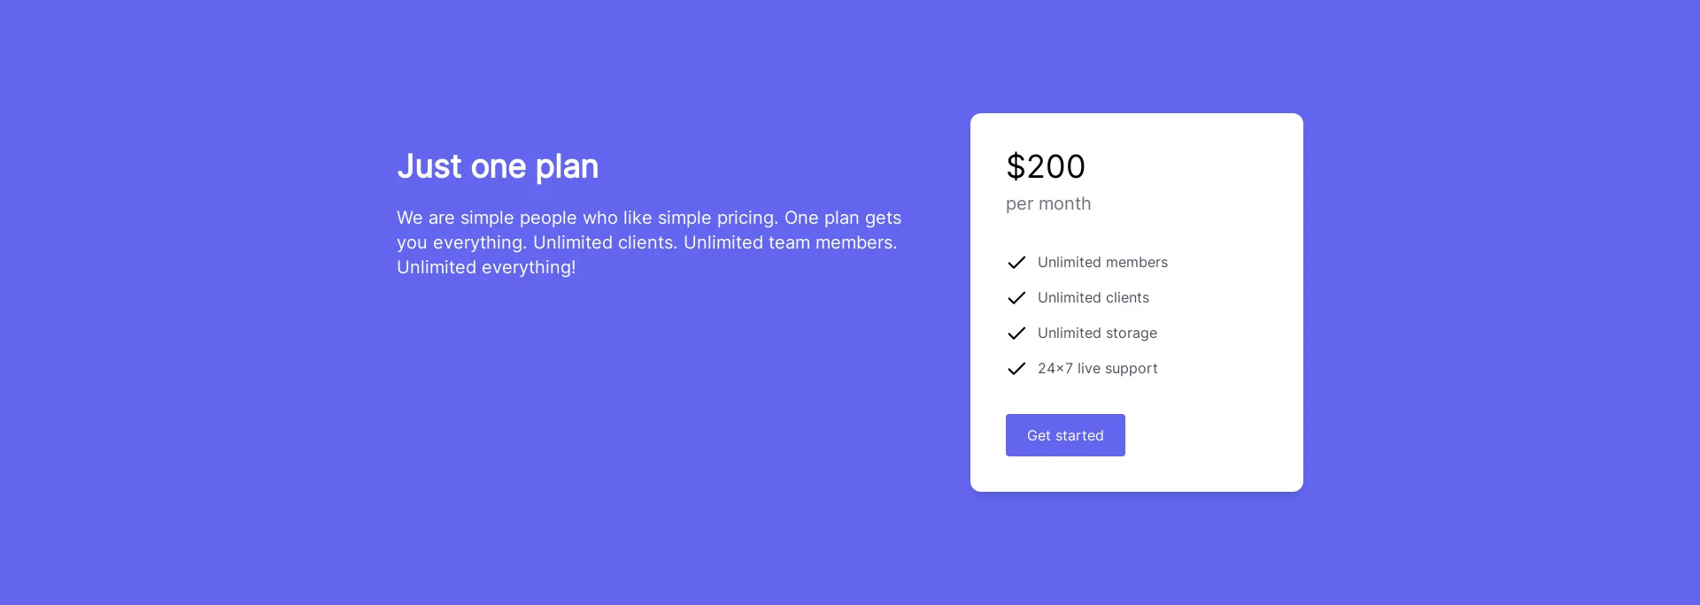Select the 24×7 live support text

tap(1097, 369)
